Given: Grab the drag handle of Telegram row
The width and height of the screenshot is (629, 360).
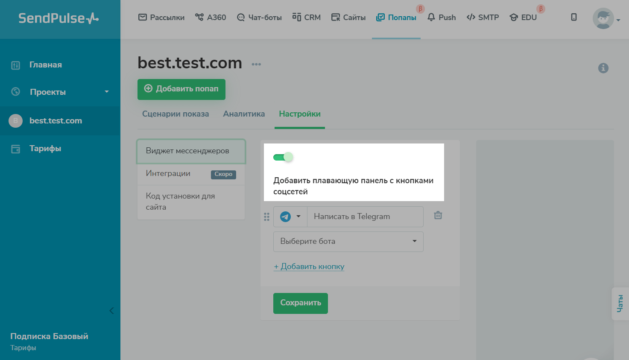Looking at the screenshot, I should click(x=266, y=217).
